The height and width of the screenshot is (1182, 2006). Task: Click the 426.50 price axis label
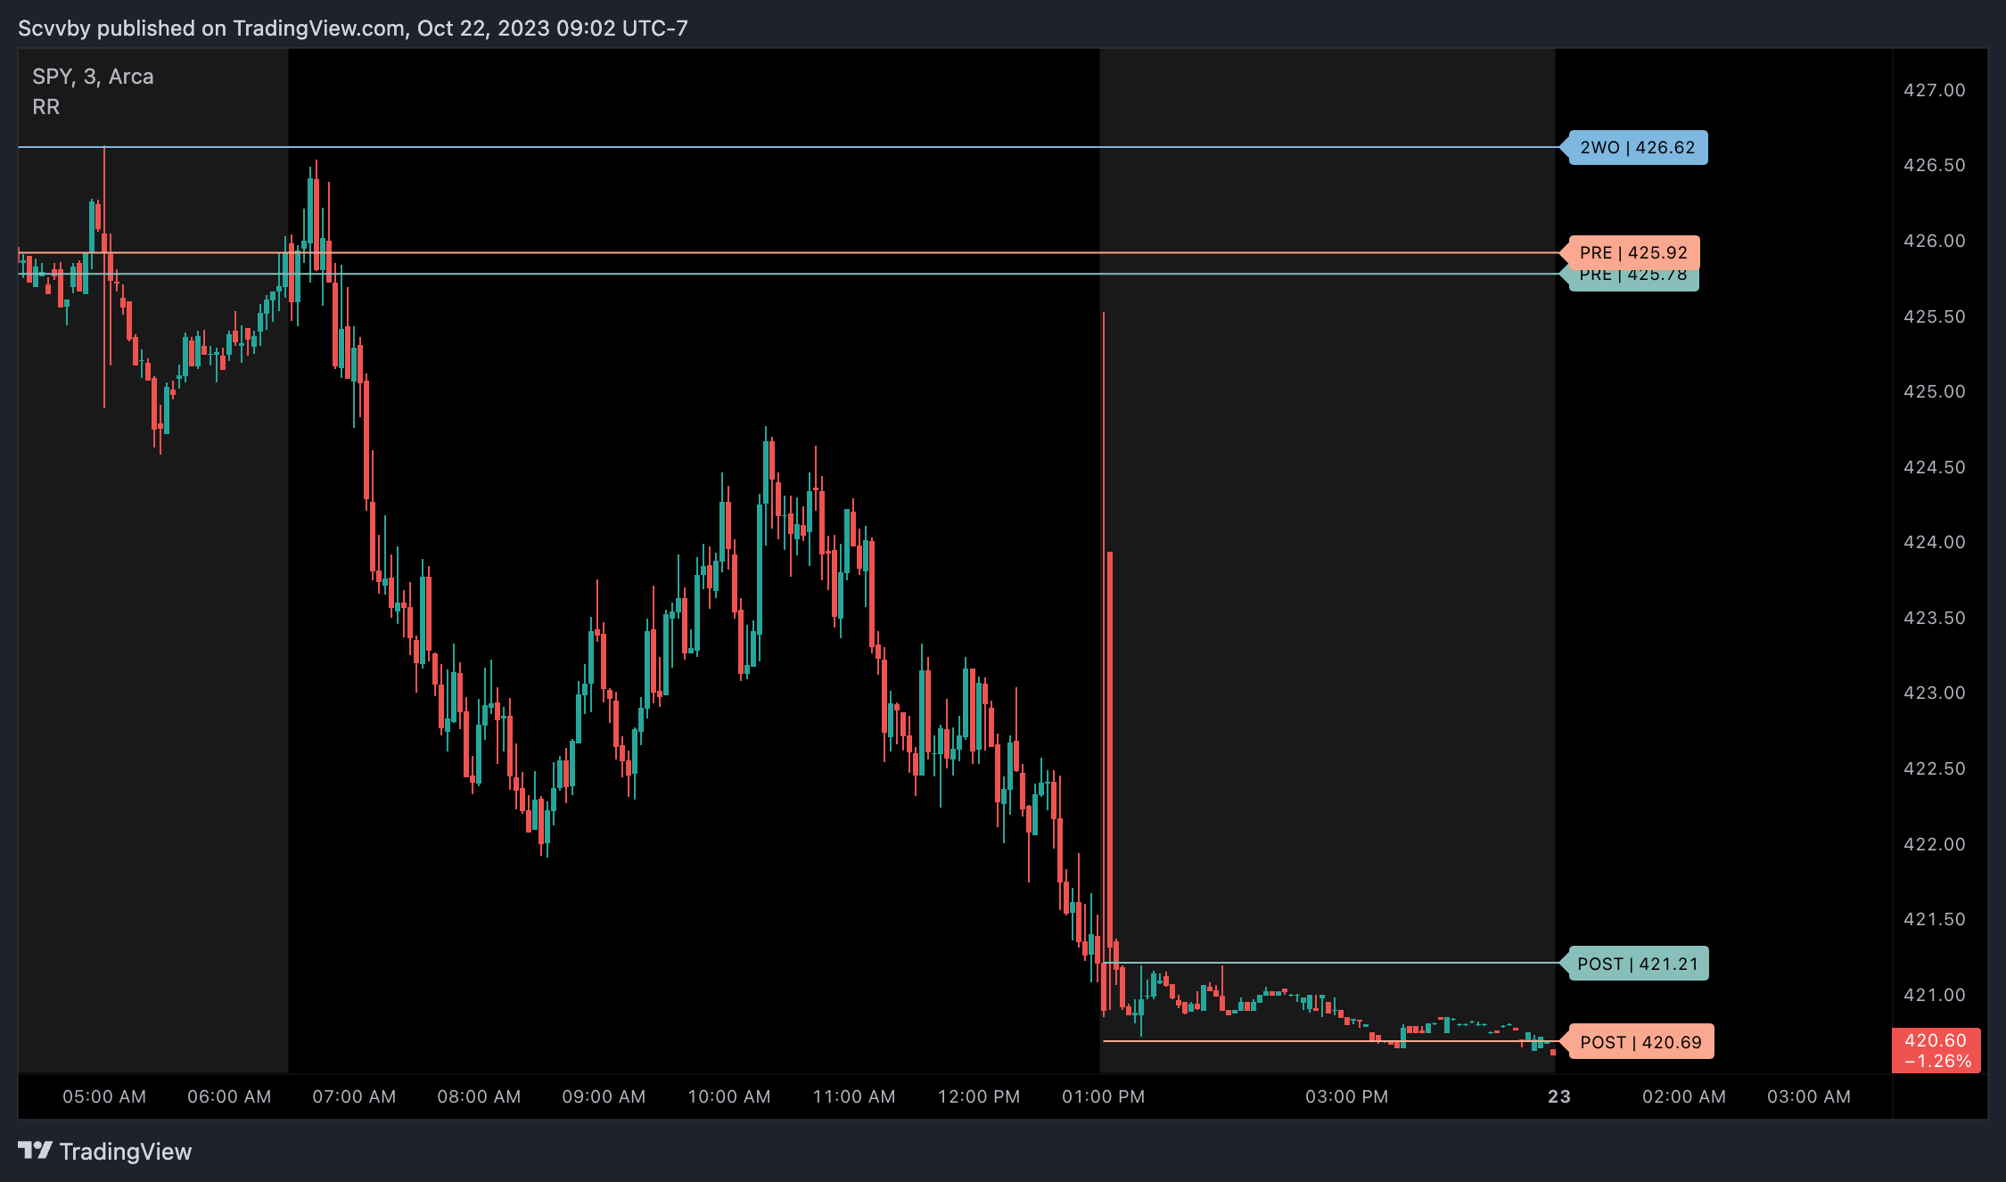[x=1935, y=165]
